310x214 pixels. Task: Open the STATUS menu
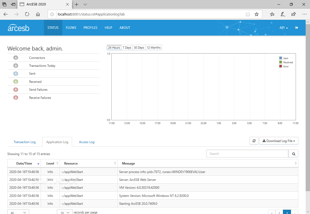coord(53,28)
